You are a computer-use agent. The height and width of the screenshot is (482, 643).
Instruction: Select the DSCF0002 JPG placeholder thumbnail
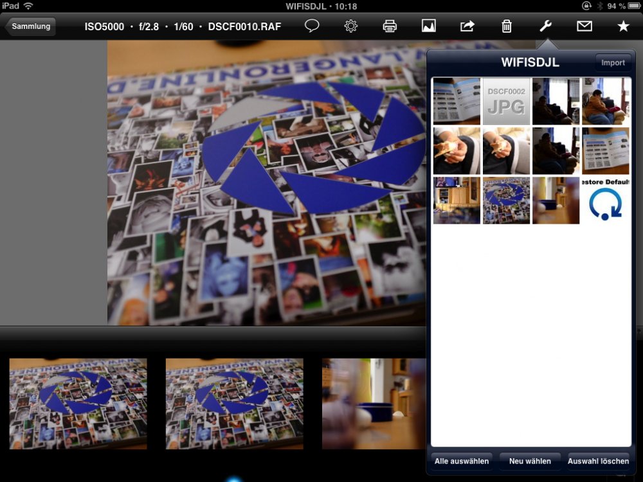506,101
